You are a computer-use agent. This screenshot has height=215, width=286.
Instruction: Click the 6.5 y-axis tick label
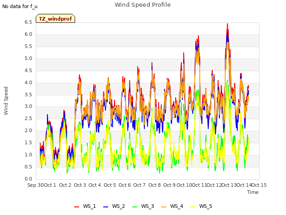[x=28, y=22]
